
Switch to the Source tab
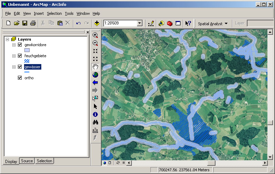click(x=27, y=161)
